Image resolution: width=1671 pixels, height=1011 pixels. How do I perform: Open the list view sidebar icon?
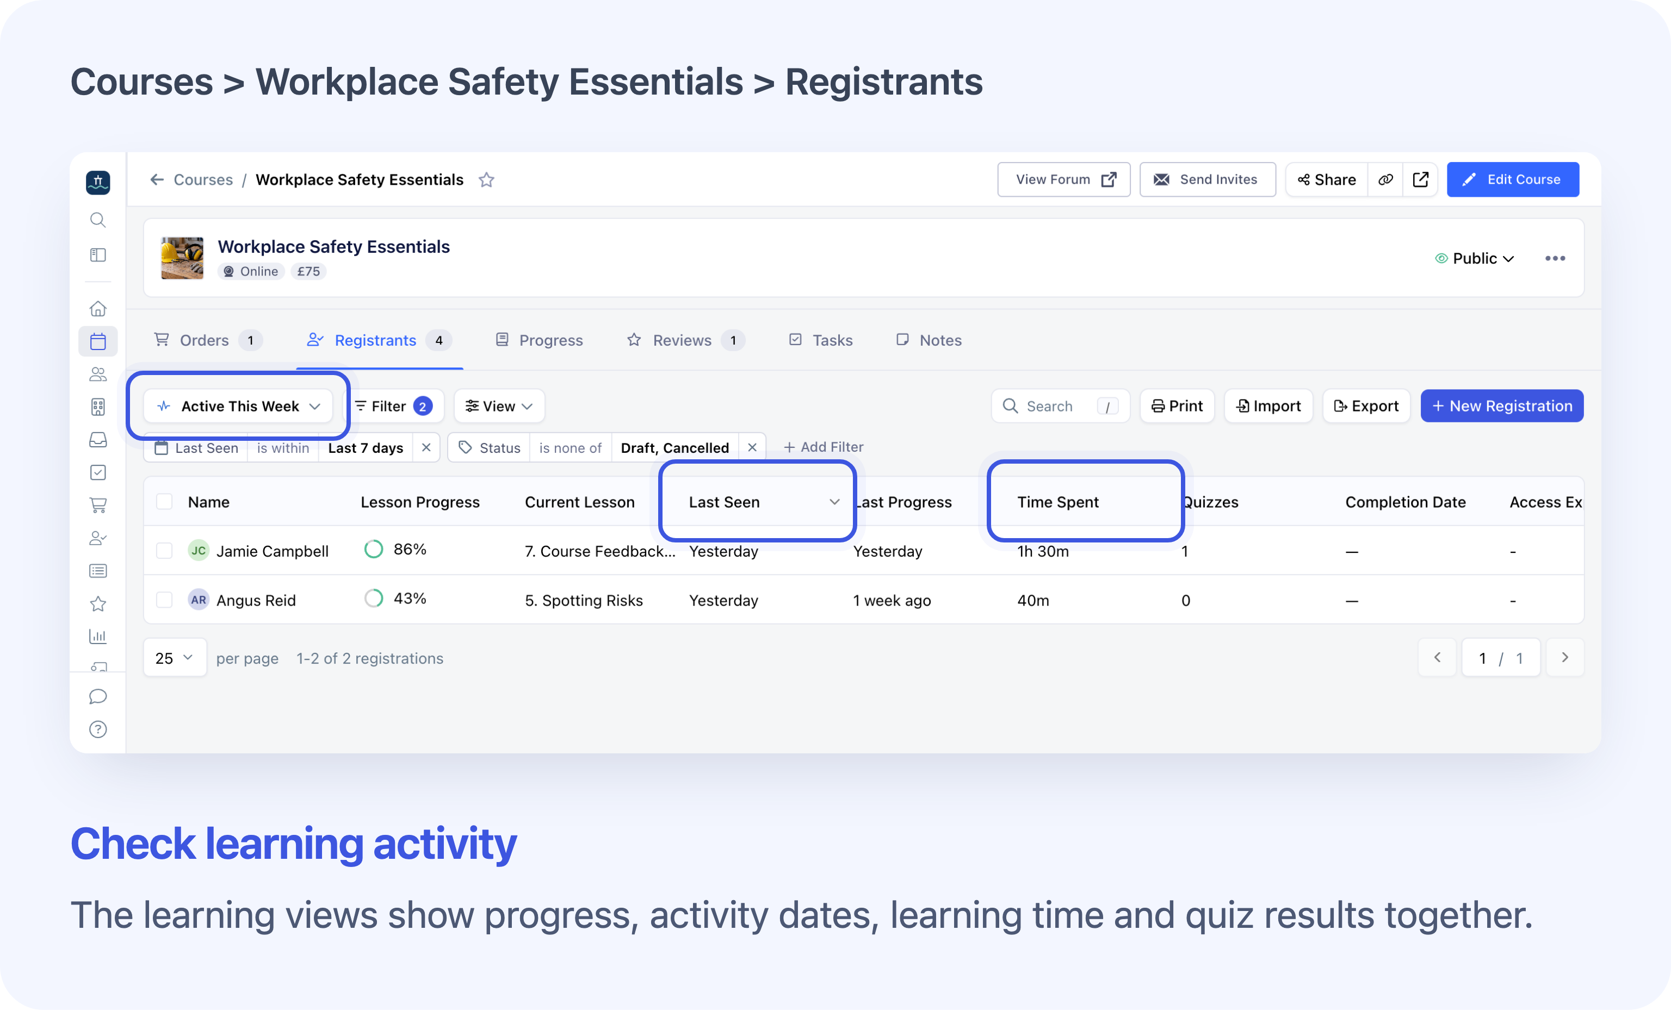point(98,571)
